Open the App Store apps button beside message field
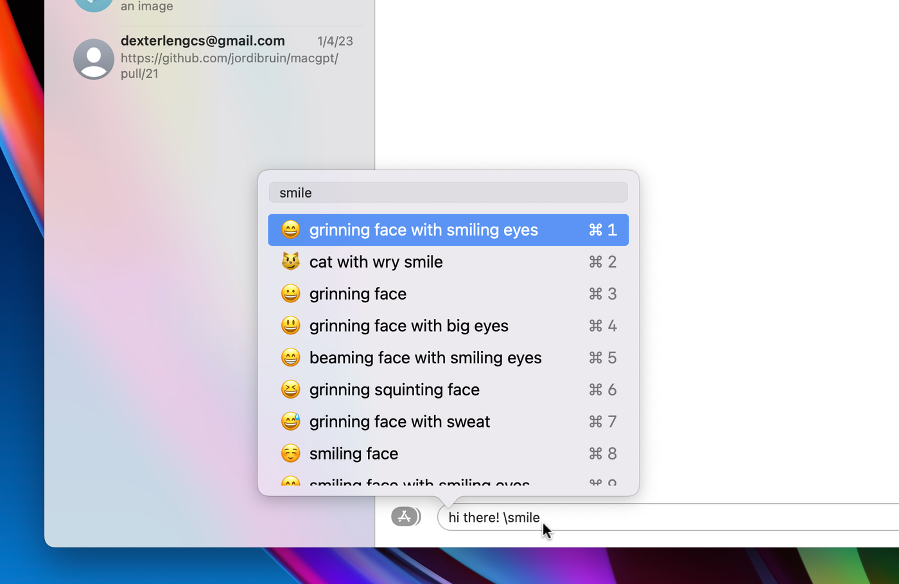The width and height of the screenshot is (899, 584). point(405,516)
